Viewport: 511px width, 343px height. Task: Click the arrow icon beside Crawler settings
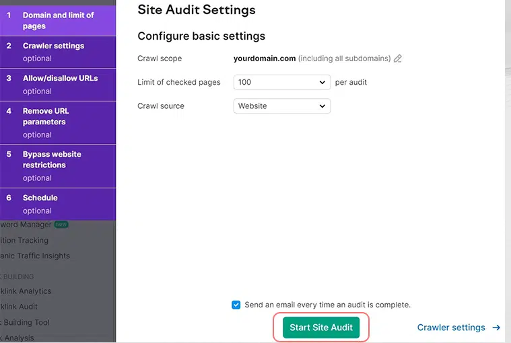click(x=496, y=328)
